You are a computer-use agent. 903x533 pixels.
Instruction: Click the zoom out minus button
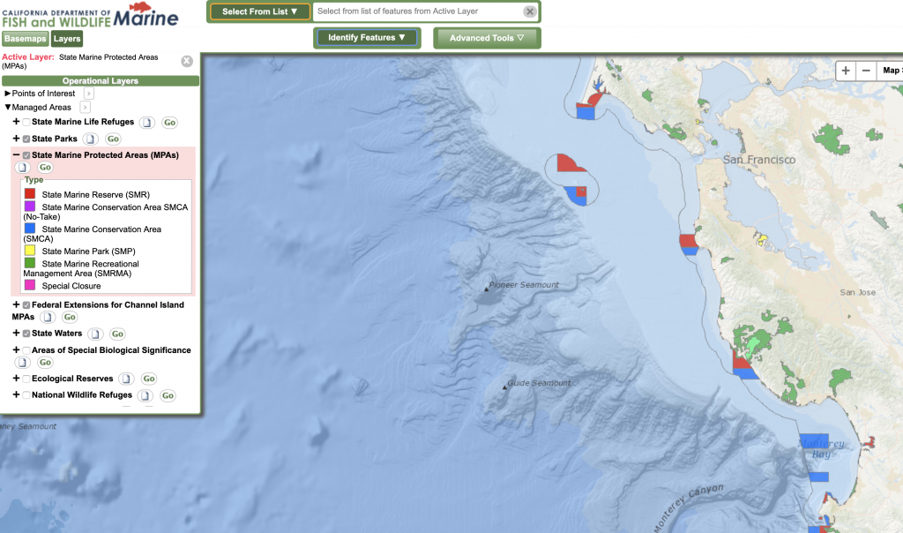(866, 71)
